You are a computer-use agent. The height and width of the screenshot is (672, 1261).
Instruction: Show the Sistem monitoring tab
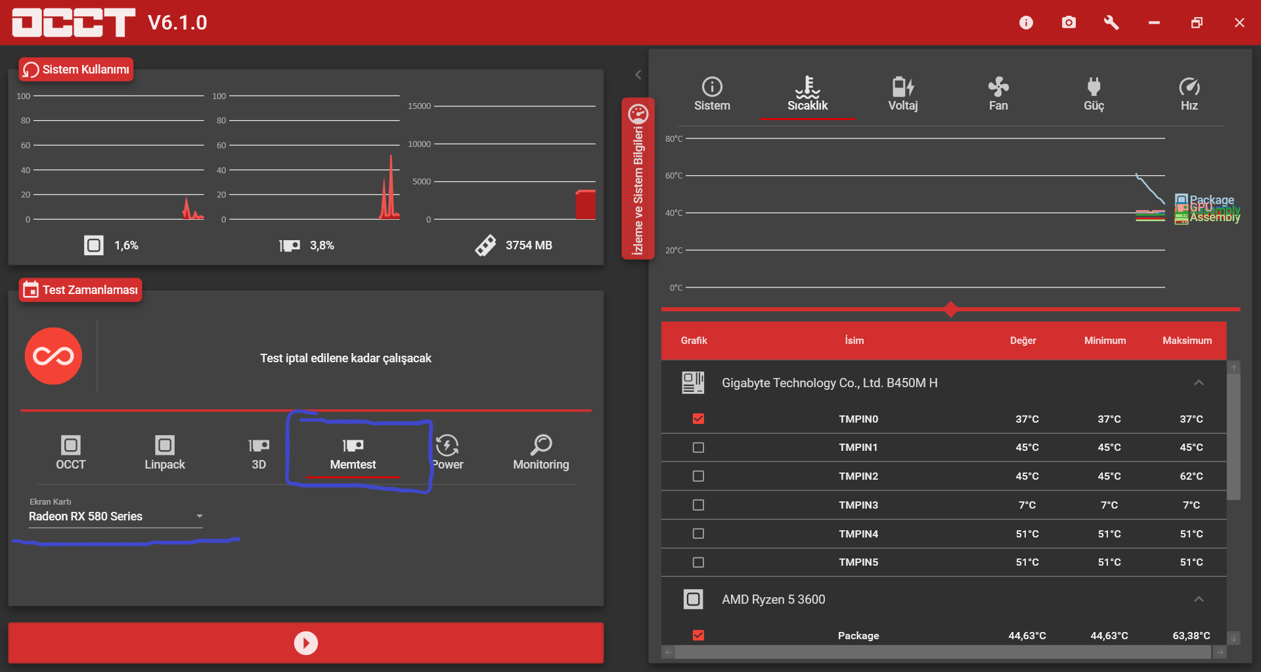(x=713, y=94)
